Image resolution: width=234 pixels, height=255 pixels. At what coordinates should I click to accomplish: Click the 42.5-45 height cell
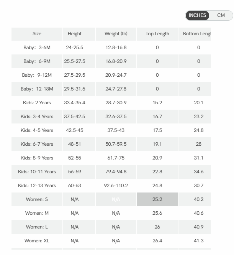tap(75, 130)
